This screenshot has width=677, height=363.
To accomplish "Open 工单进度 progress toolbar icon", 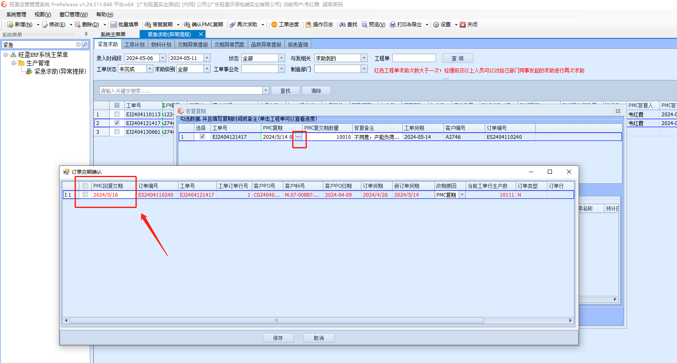I will coord(274,25).
